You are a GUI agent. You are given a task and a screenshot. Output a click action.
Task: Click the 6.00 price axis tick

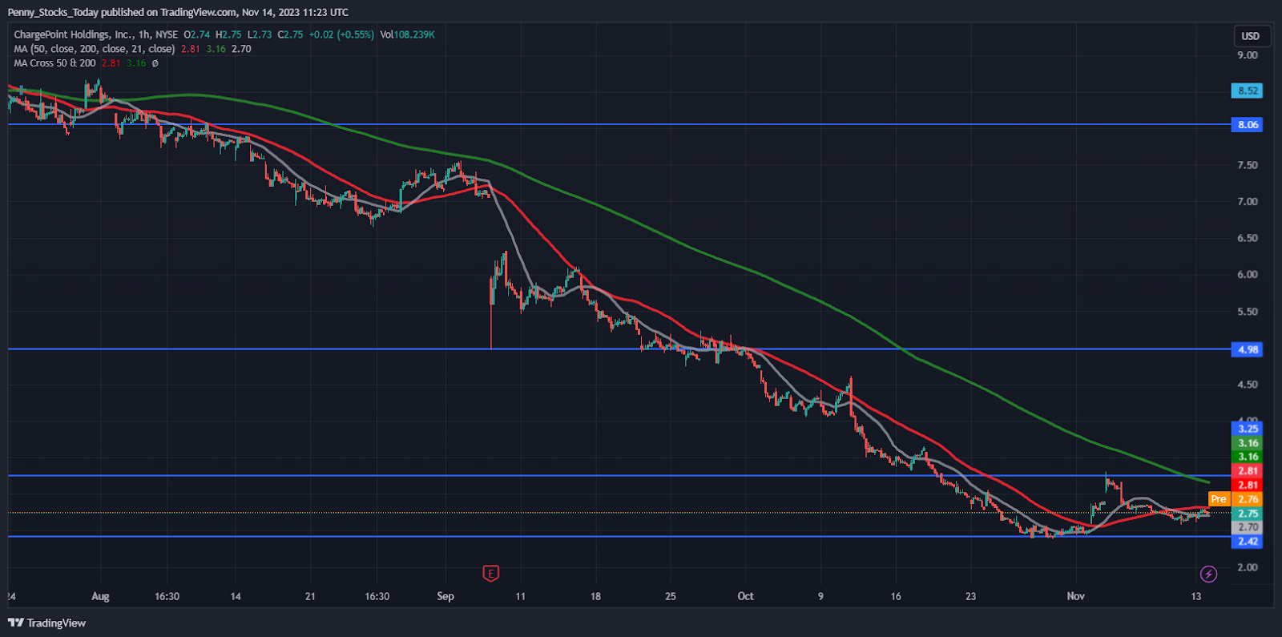tap(1248, 274)
